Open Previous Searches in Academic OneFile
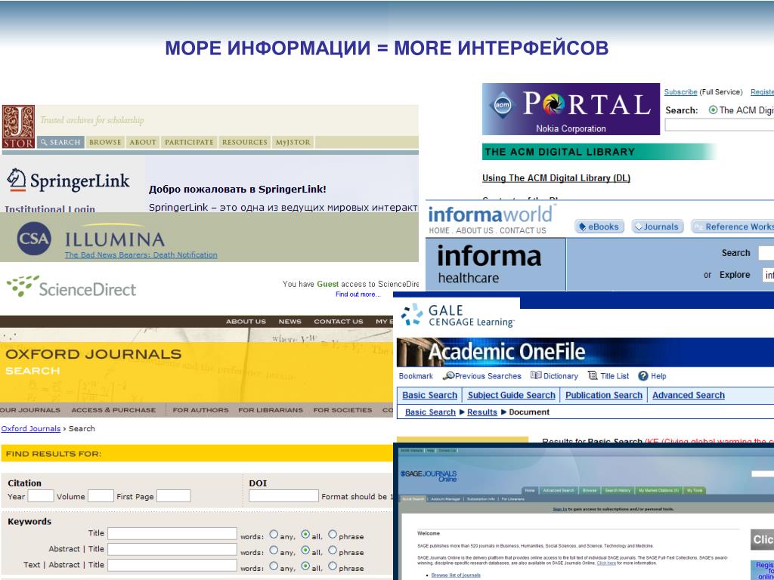The image size is (774, 580). pos(481,376)
